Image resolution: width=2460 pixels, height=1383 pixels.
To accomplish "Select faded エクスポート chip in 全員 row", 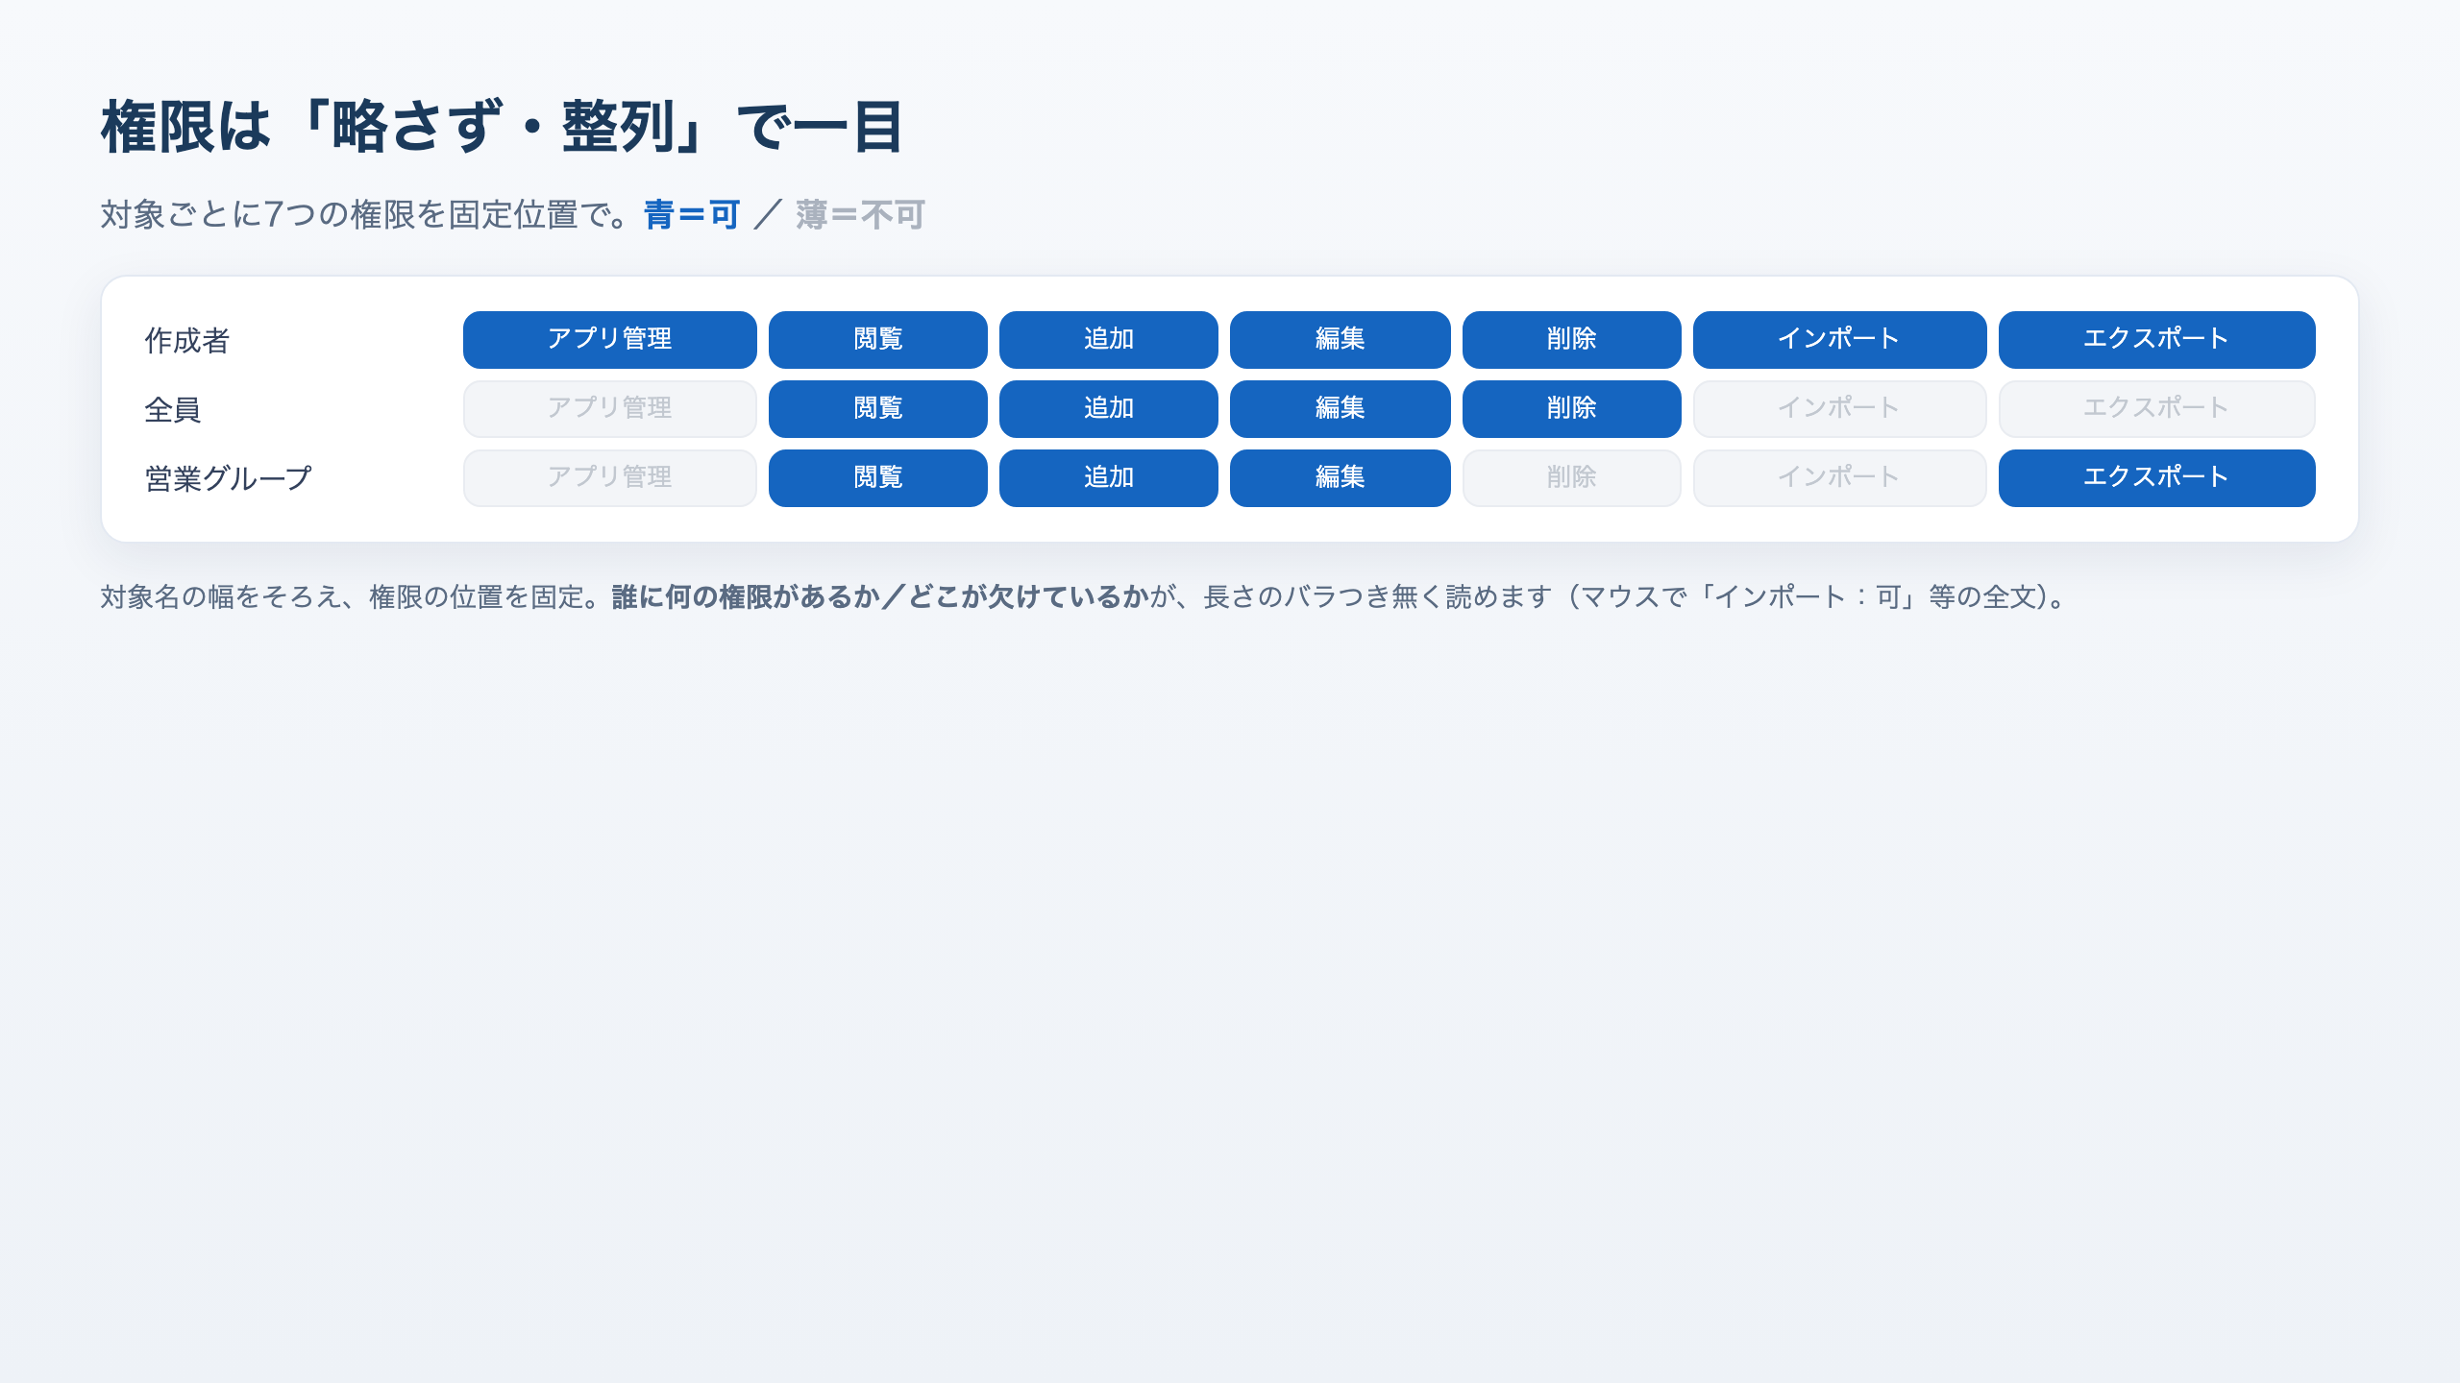I will (2156, 408).
